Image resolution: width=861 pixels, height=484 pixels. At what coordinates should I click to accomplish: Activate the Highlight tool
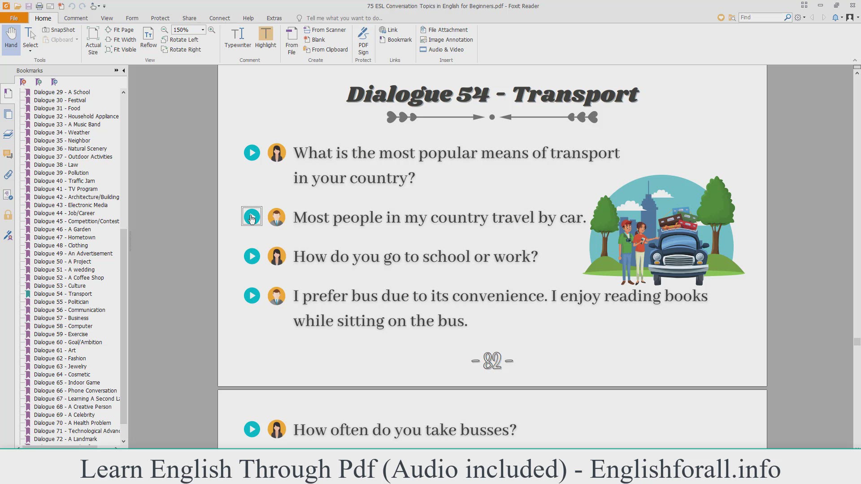265,37
